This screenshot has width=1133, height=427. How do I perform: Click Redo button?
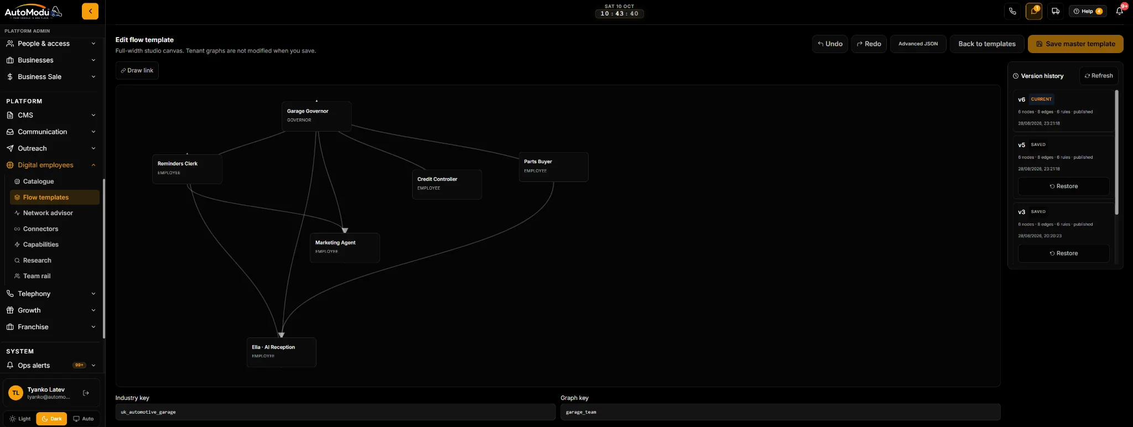[869, 44]
